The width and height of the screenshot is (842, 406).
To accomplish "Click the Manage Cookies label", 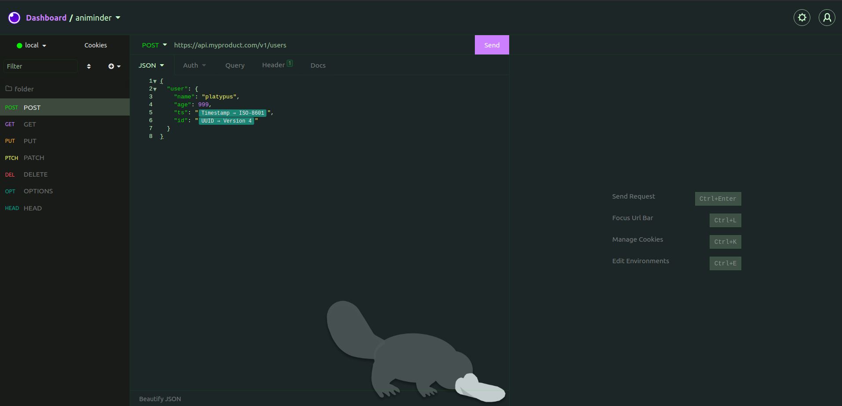I will pos(638,239).
